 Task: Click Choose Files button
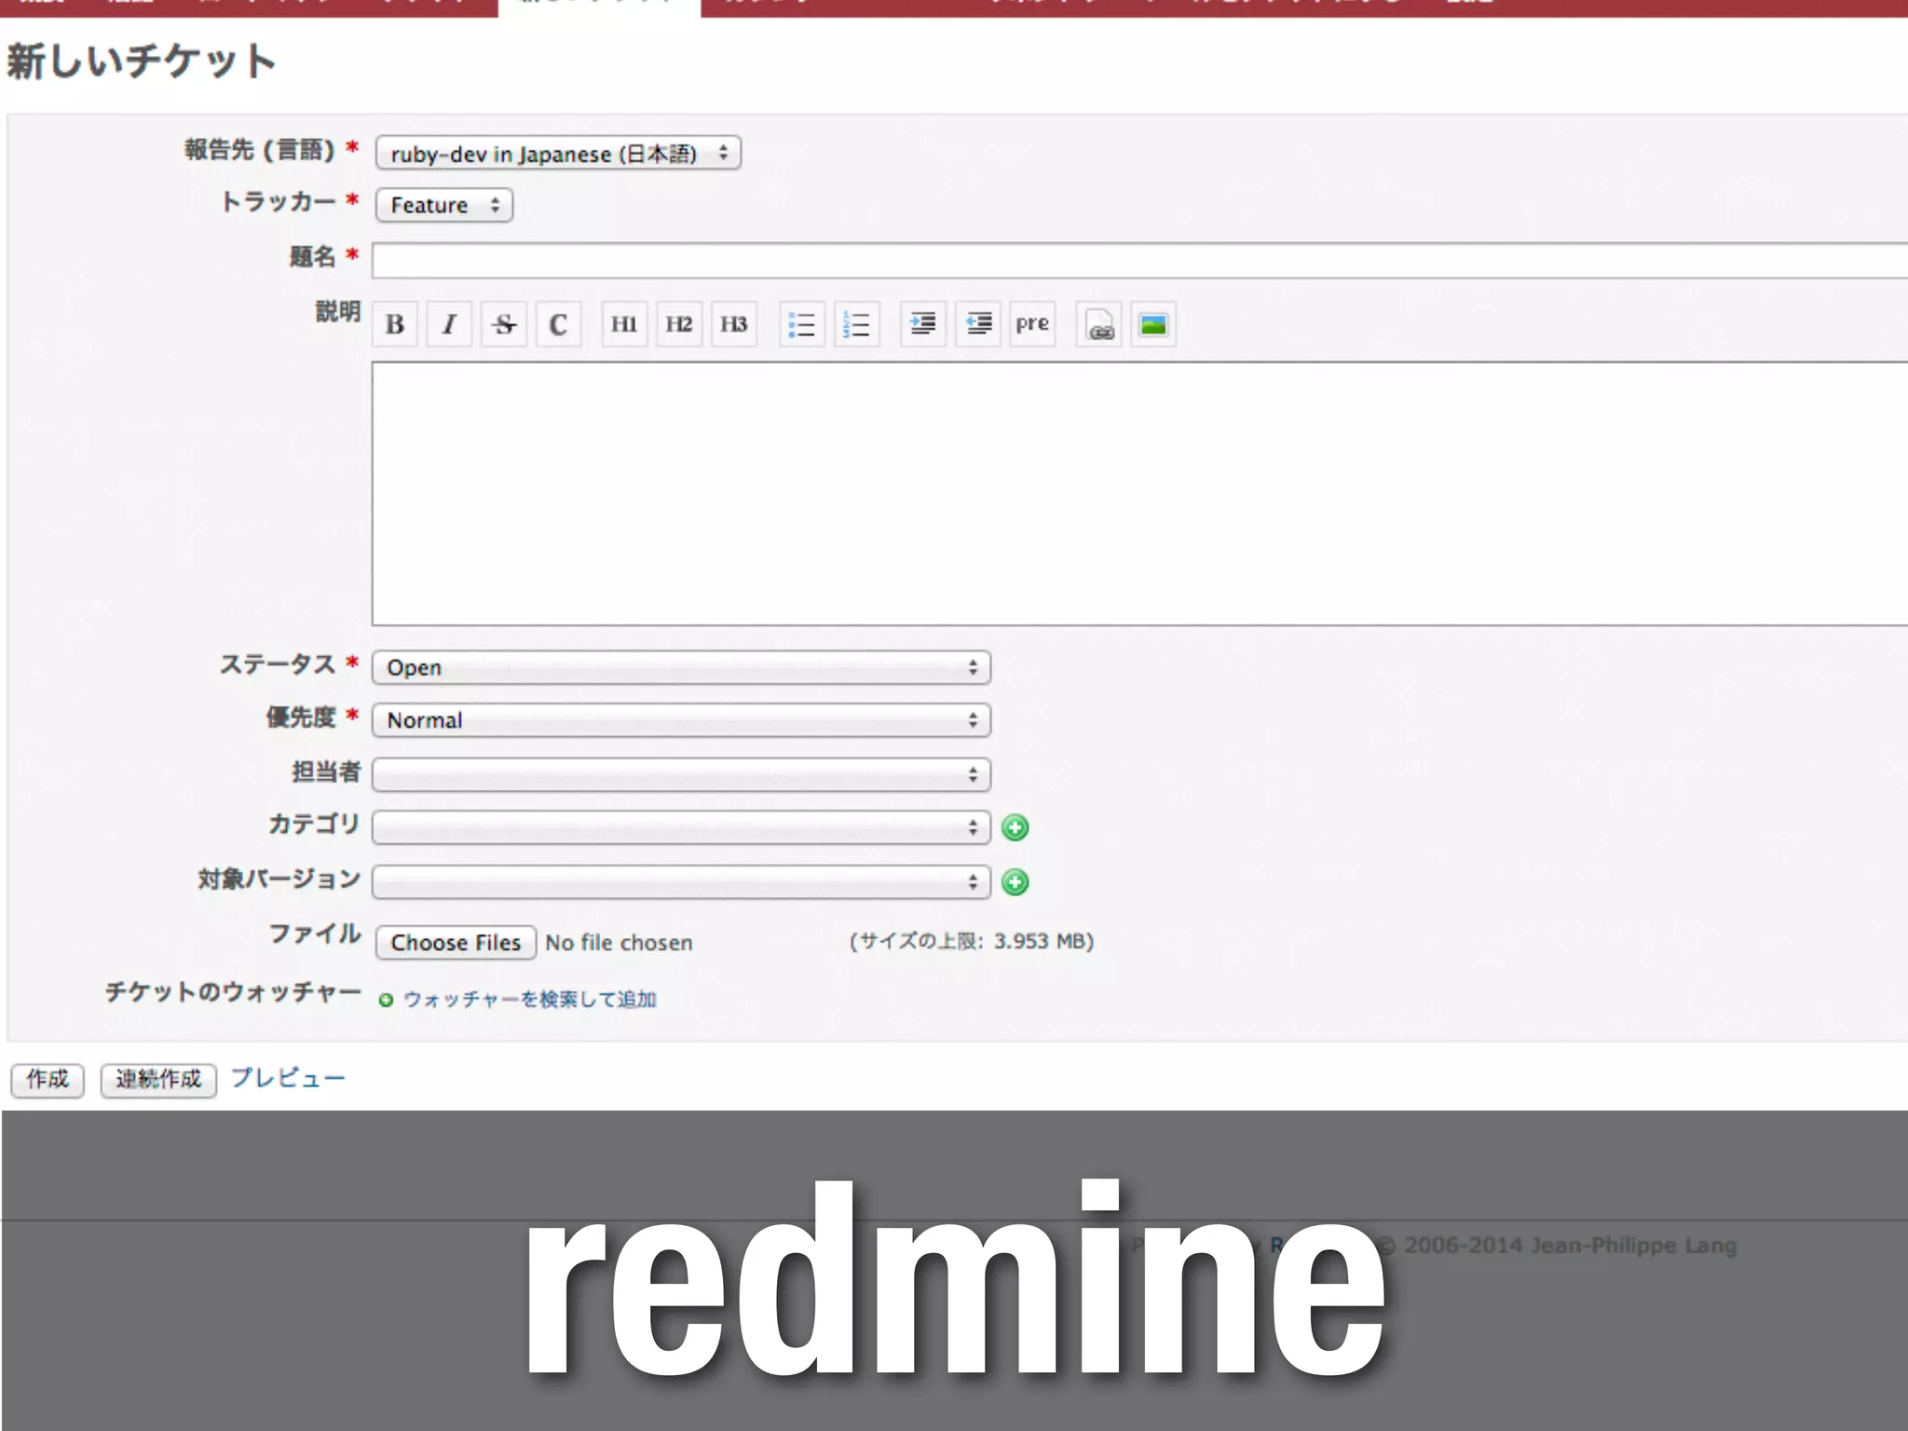click(456, 942)
